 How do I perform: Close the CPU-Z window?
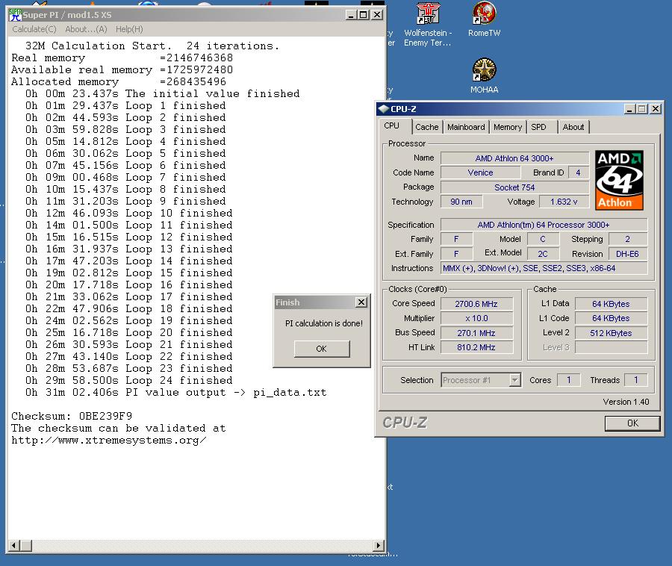pos(656,109)
